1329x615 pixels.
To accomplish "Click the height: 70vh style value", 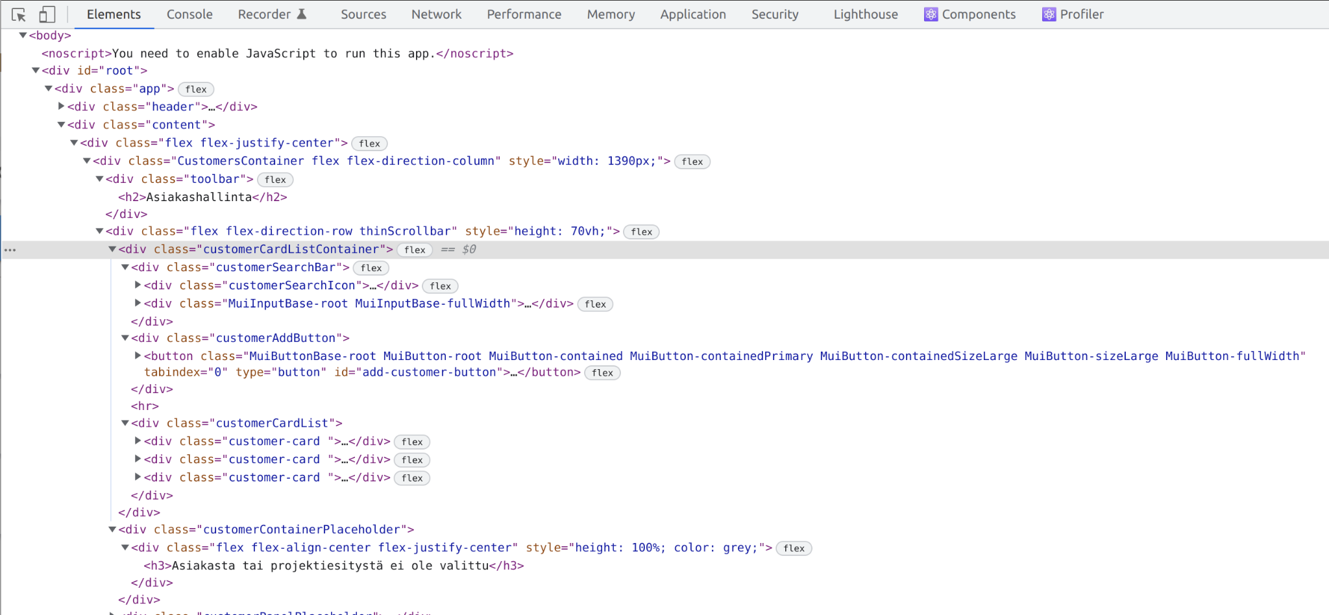I will coord(559,231).
